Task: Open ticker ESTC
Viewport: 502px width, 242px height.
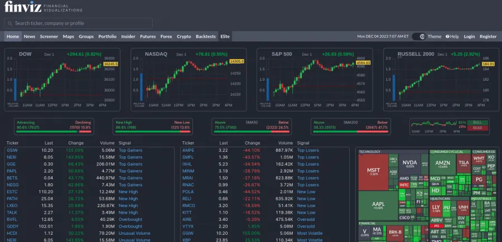Action: [12, 192]
